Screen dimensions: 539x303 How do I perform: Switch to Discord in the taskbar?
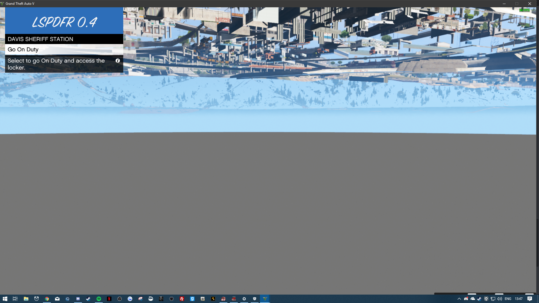click(x=78, y=299)
